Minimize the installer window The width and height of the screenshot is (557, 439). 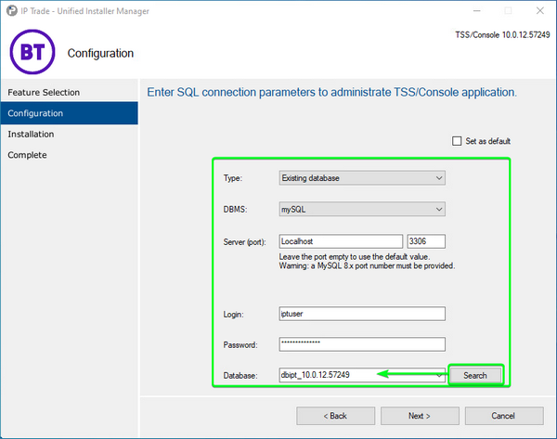(x=477, y=11)
